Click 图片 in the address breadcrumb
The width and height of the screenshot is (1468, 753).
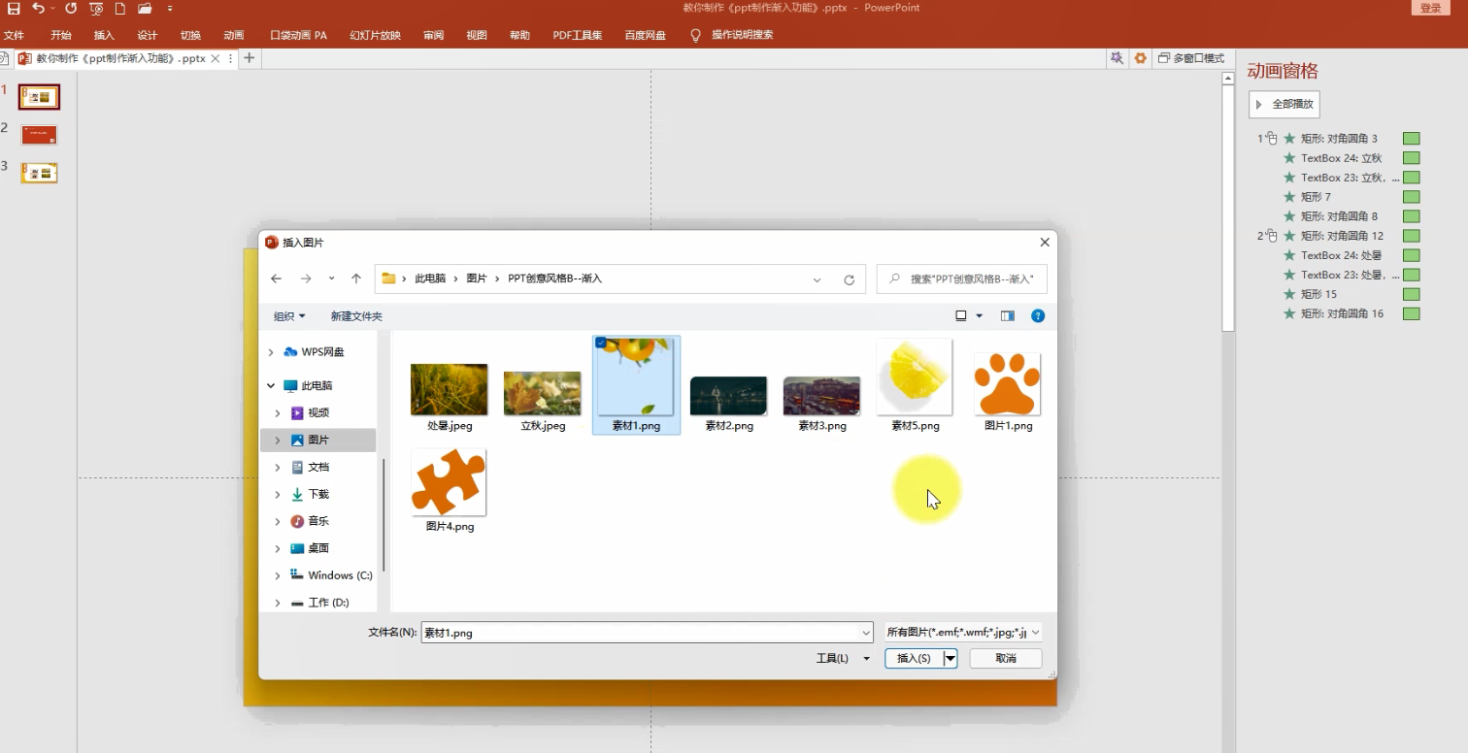tap(477, 278)
